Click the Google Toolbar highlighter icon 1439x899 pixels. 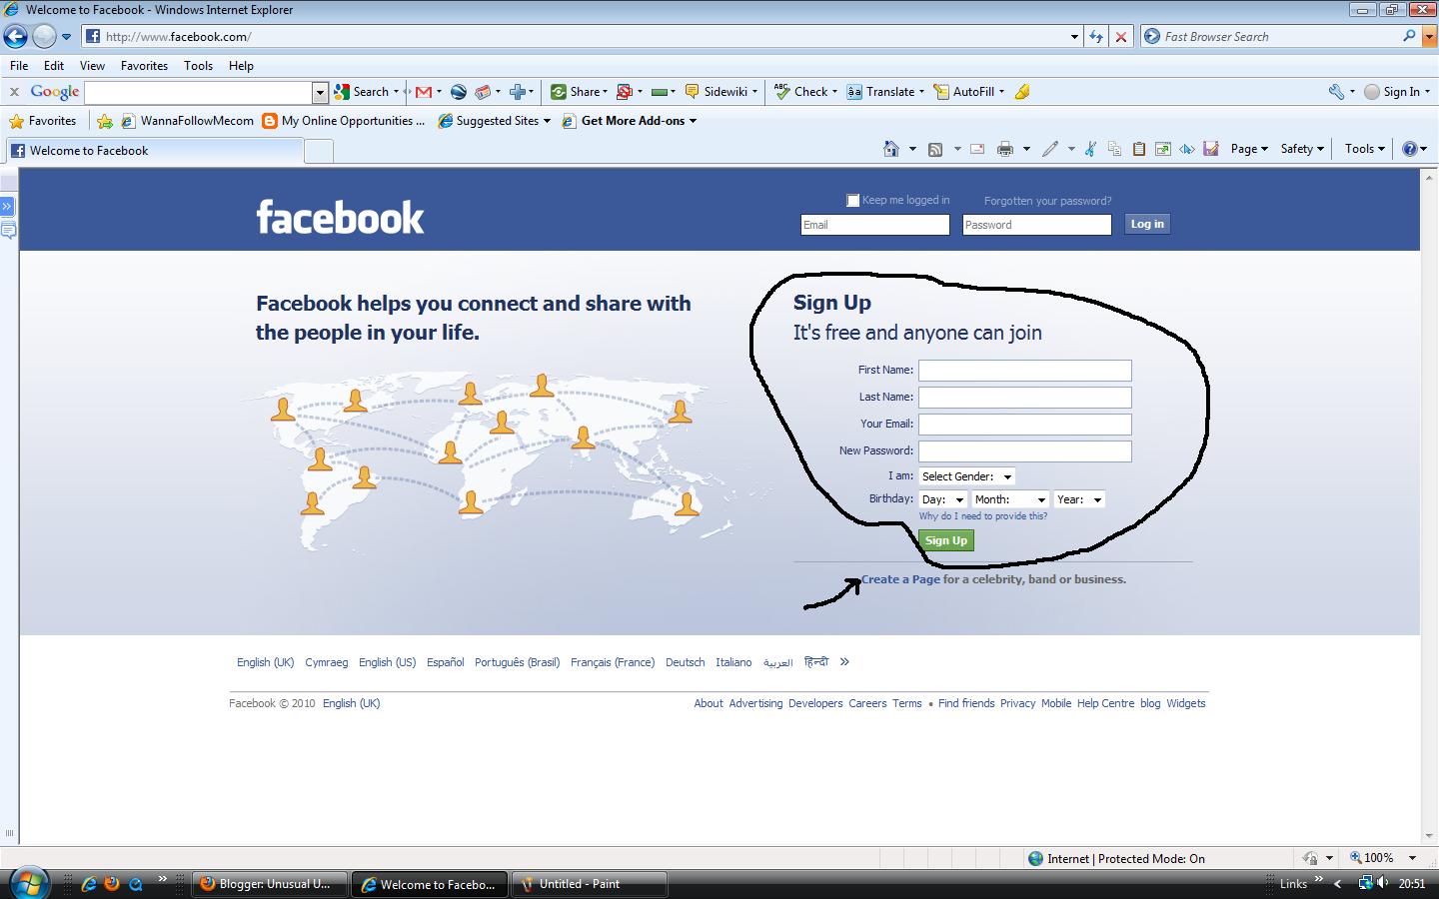point(1021,92)
